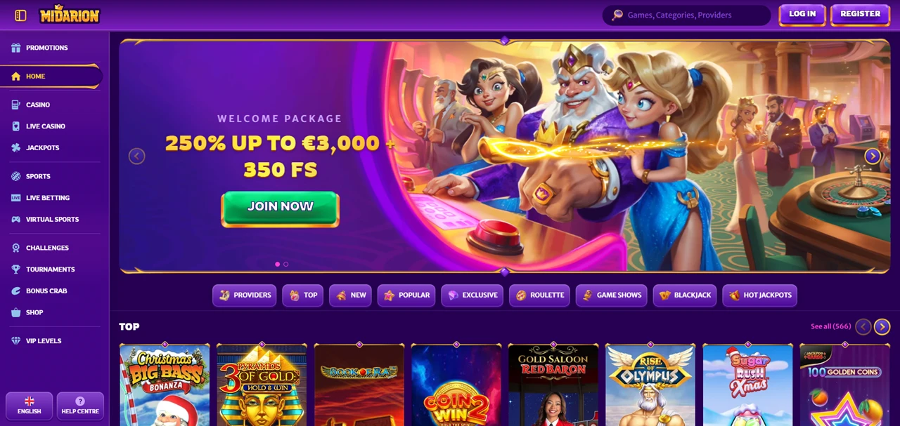The height and width of the screenshot is (426, 900).
Task: Select the Roulette category tab
Action: (540, 295)
